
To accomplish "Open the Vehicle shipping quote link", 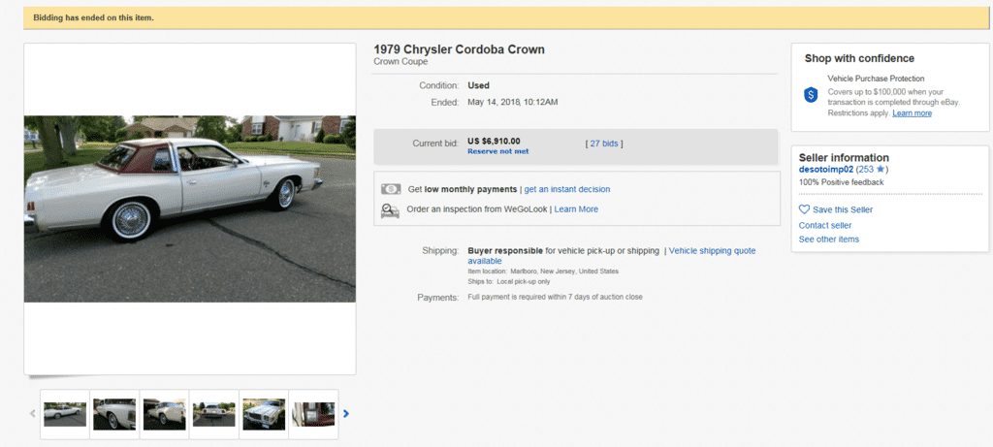I will (x=712, y=251).
